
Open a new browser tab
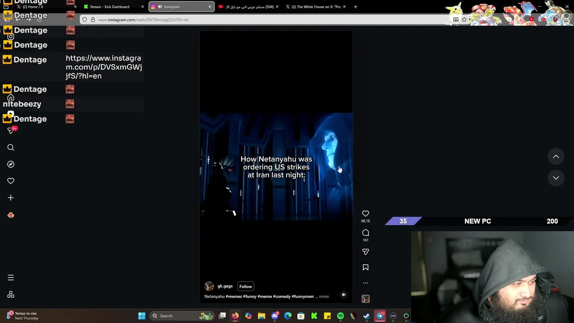355,7
